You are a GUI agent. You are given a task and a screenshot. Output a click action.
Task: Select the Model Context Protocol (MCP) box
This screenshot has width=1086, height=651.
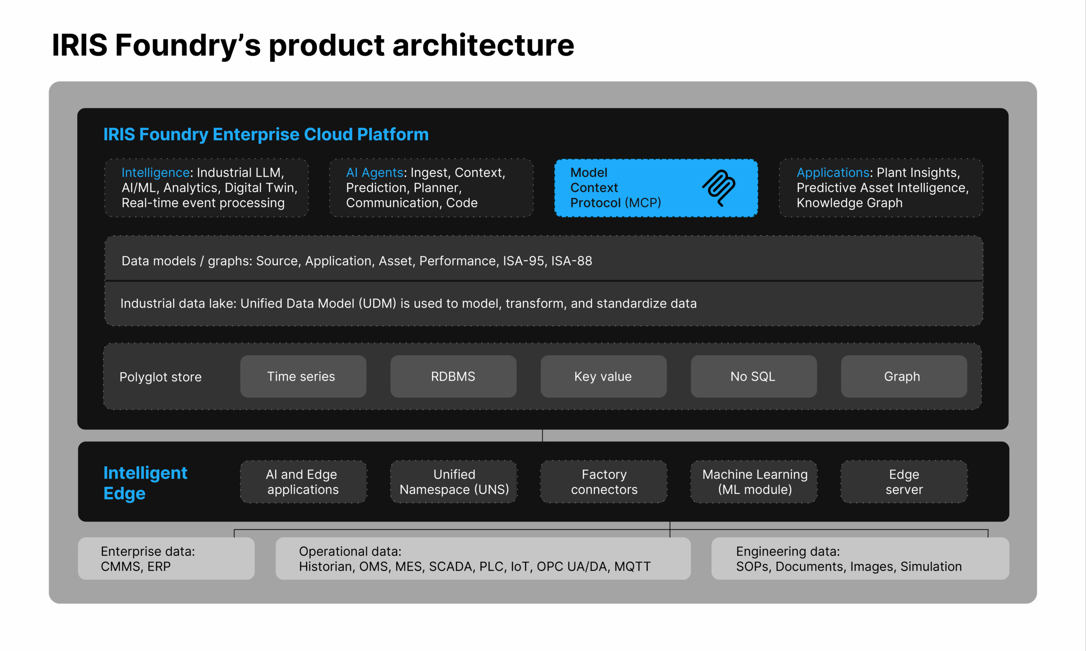656,188
